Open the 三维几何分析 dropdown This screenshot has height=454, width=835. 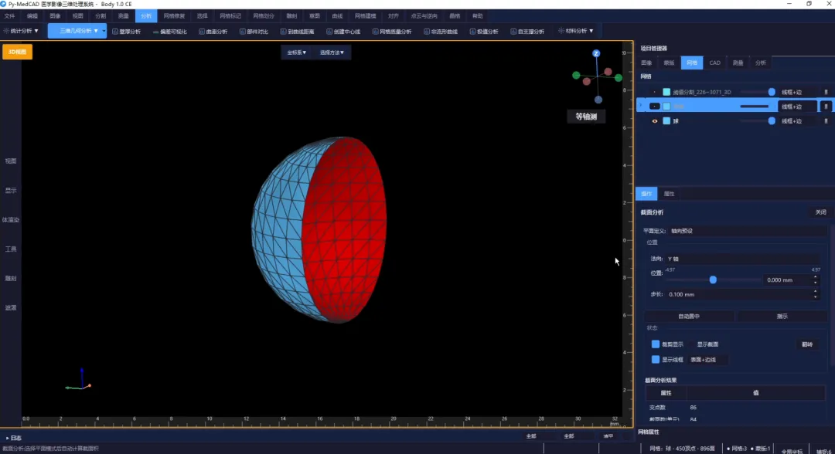click(x=77, y=31)
